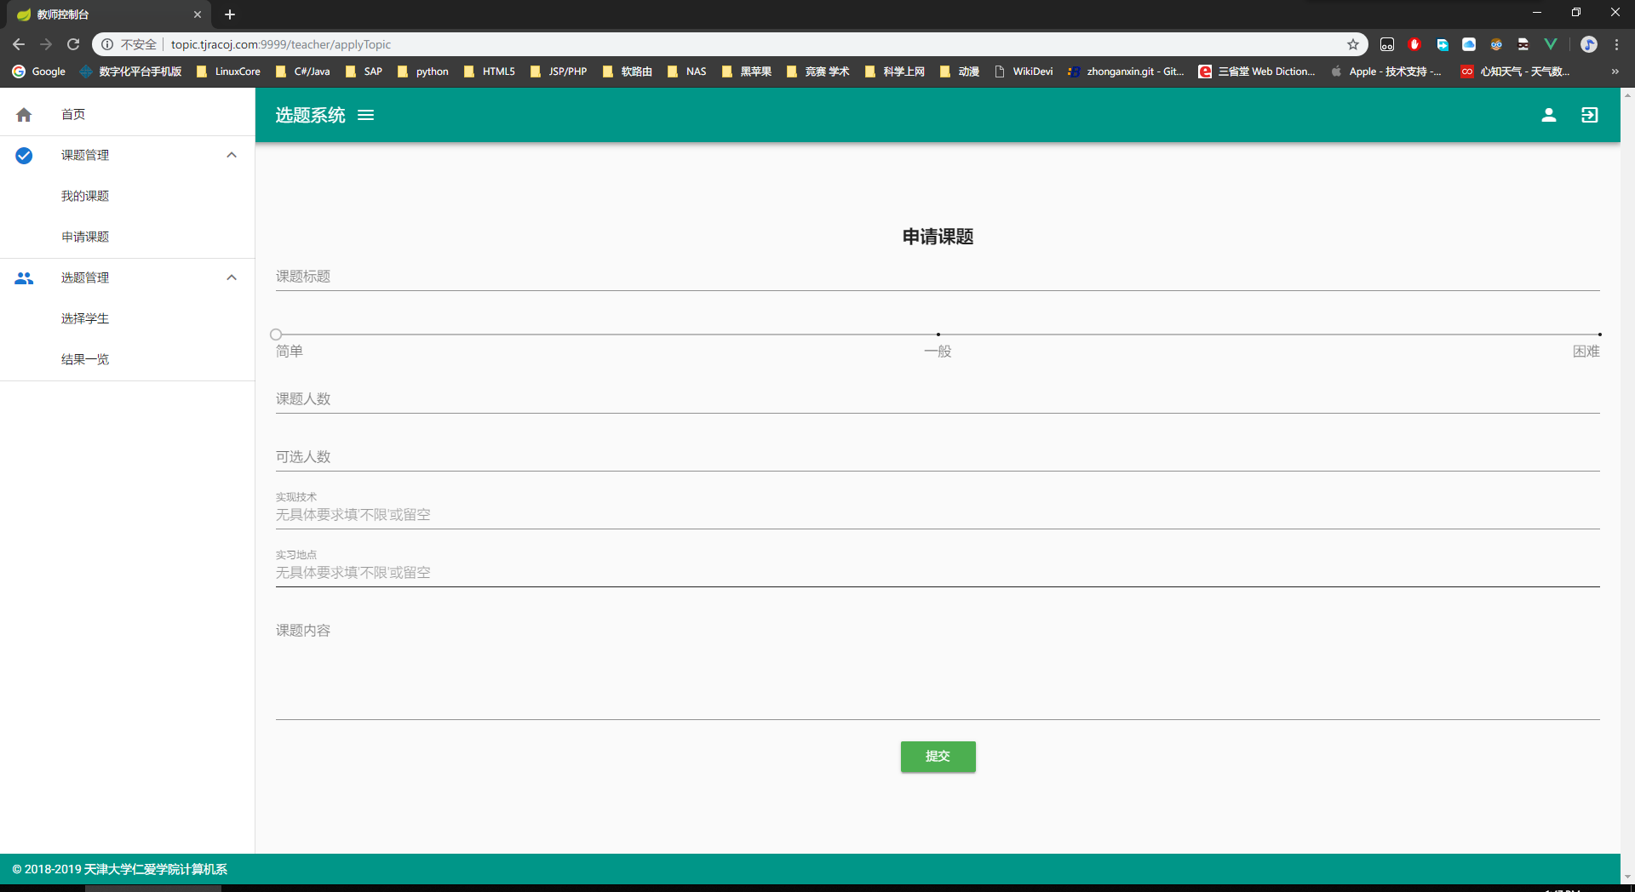
Task: Open the HTML5 bookmark folder
Action: click(490, 71)
